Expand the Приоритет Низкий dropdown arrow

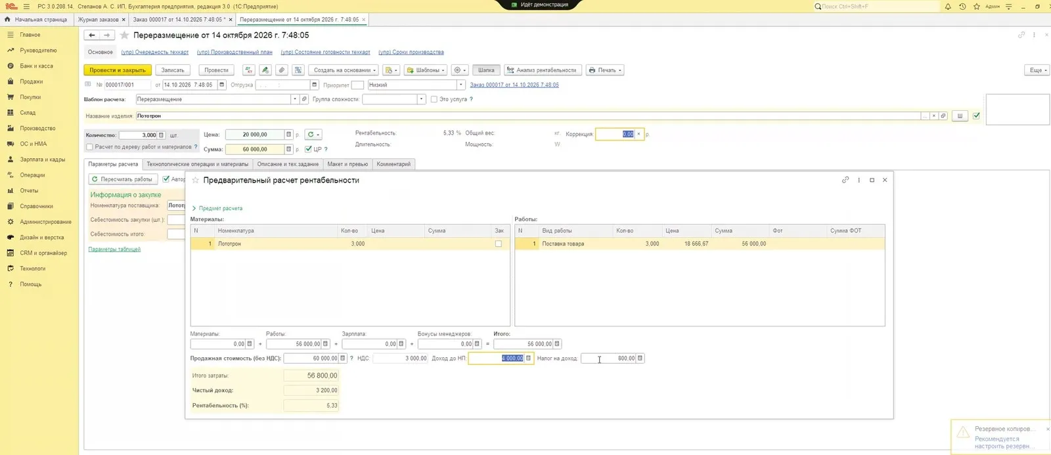coord(460,85)
